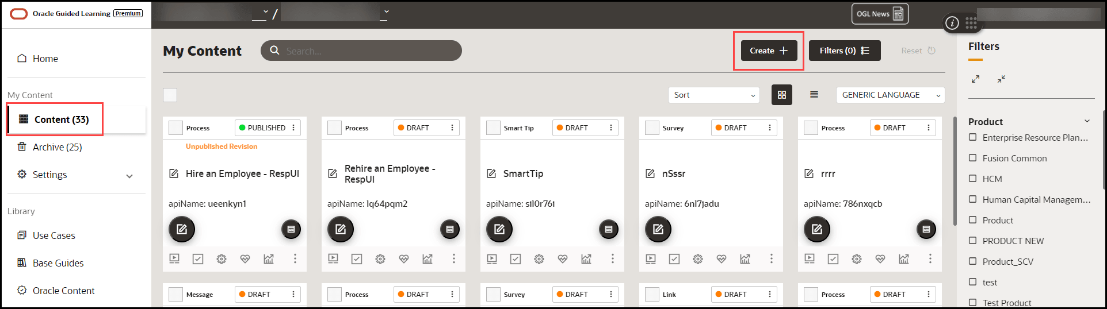
Task: Tick the select-all checkbox above cards
Action: (170, 95)
